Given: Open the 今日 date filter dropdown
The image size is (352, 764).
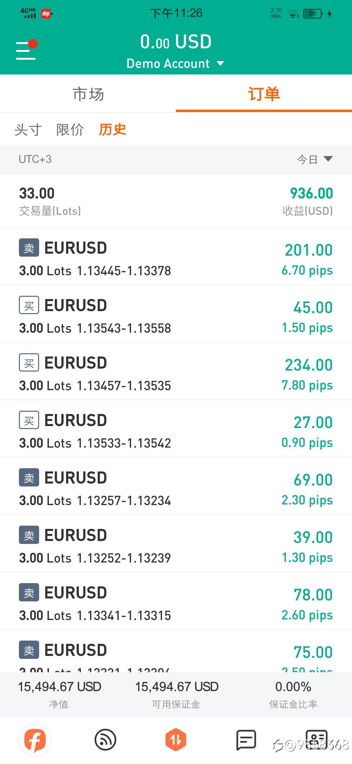Looking at the screenshot, I should point(314,159).
